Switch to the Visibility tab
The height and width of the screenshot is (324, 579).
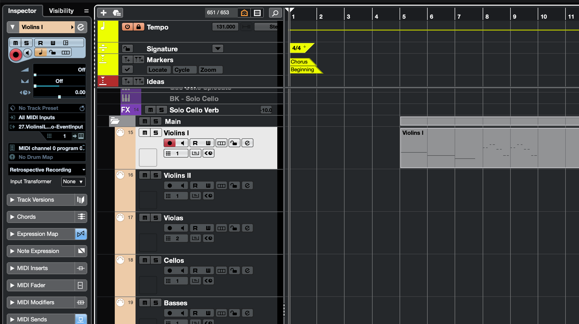[x=61, y=11]
